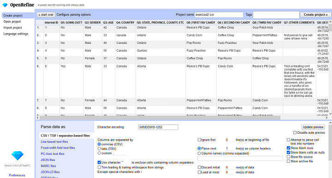This screenshot has height=178, width=332.
Task: Select CSV / TSV / separator-based files parser
Action: coord(65,136)
